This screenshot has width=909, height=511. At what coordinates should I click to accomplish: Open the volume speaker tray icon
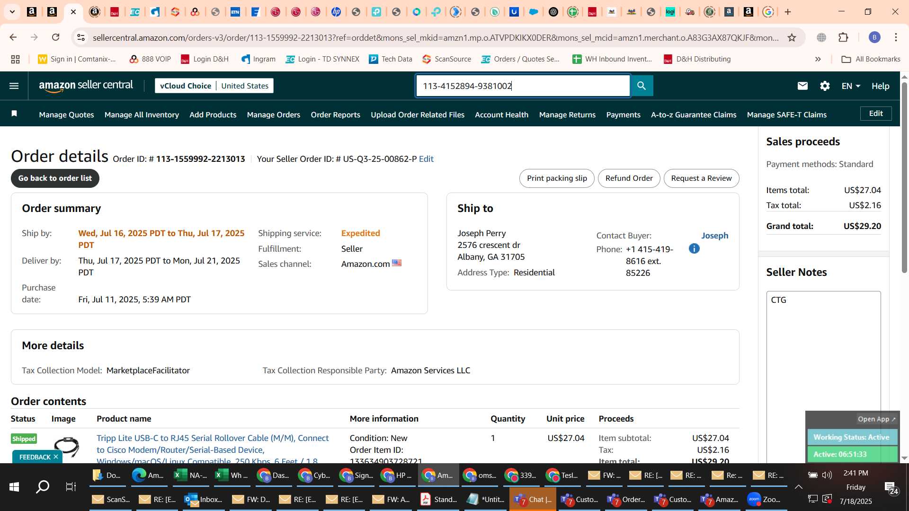coord(827,475)
